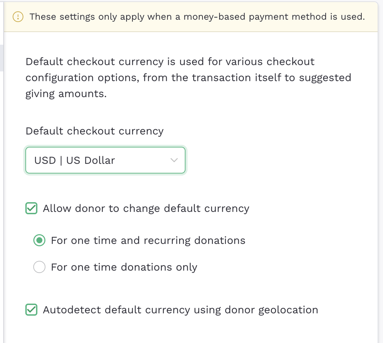The width and height of the screenshot is (383, 343).
Task: Click the green checkmark beside Autodetect option
Action: pos(31,310)
